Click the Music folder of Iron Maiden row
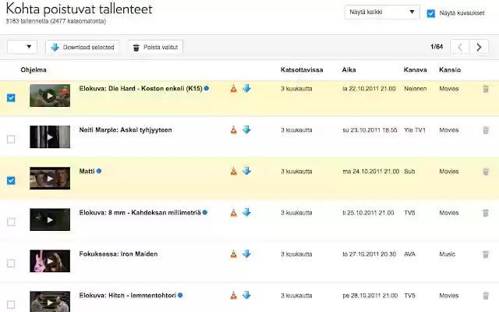 447,254
